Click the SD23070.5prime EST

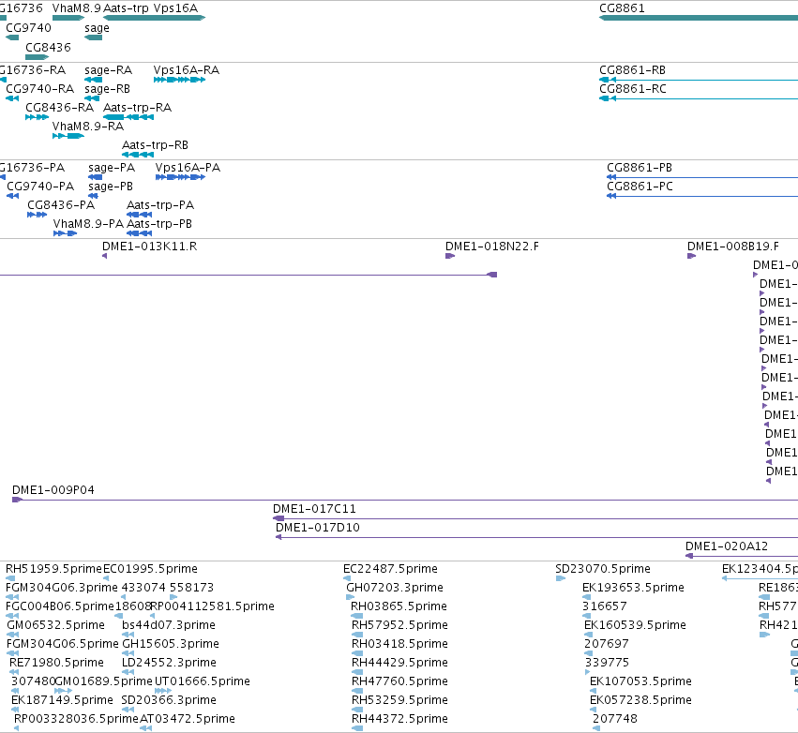561,579
